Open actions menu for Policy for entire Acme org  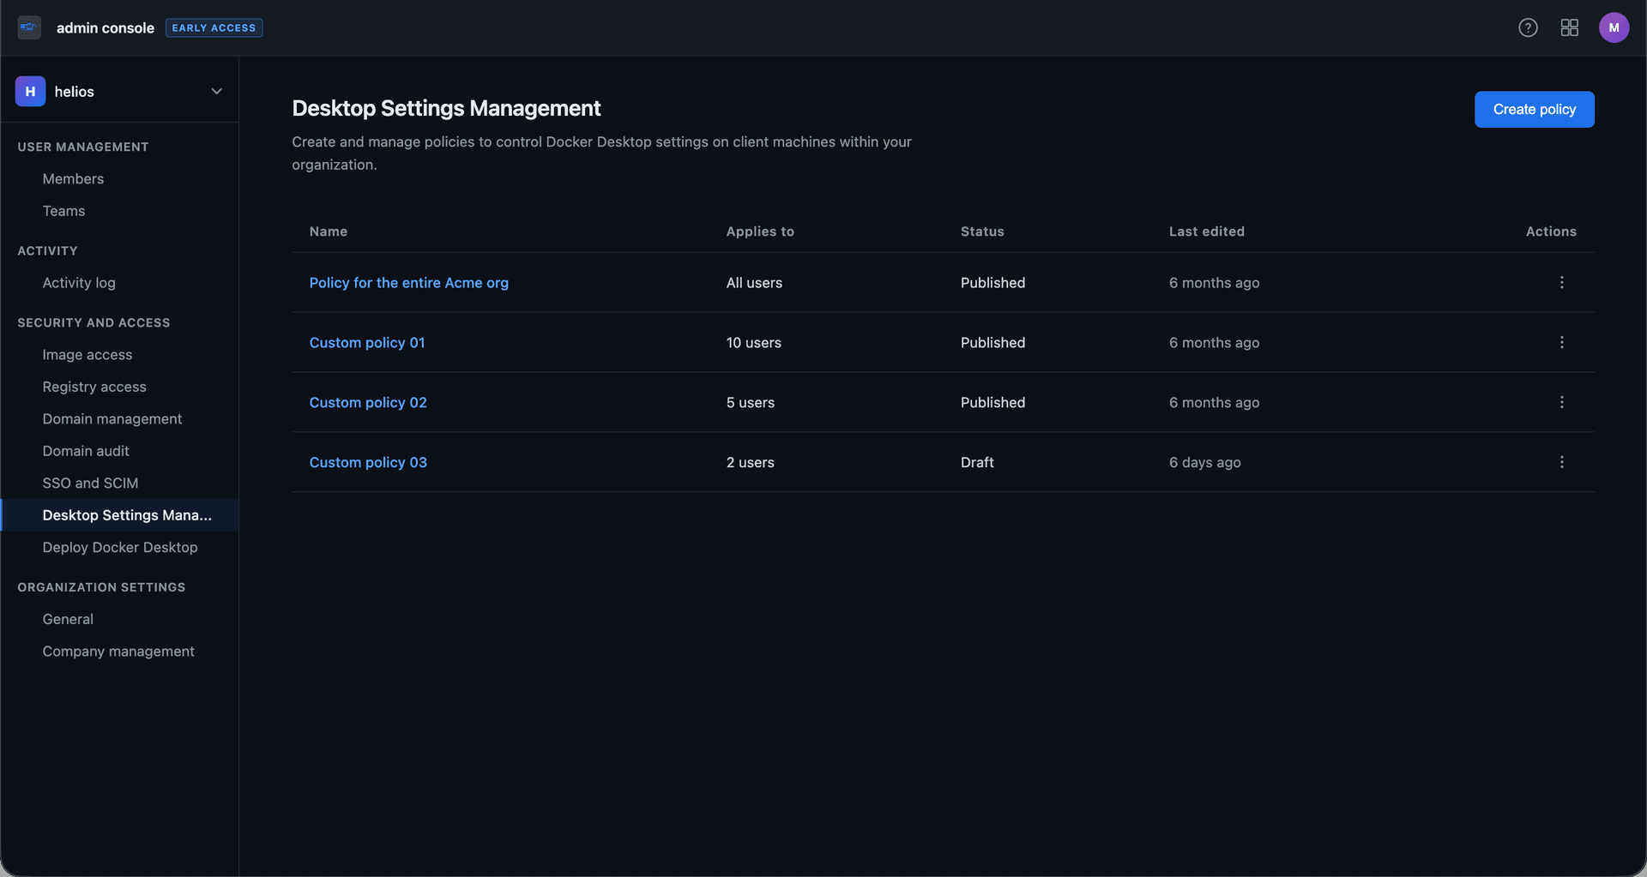click(1561, 283)
